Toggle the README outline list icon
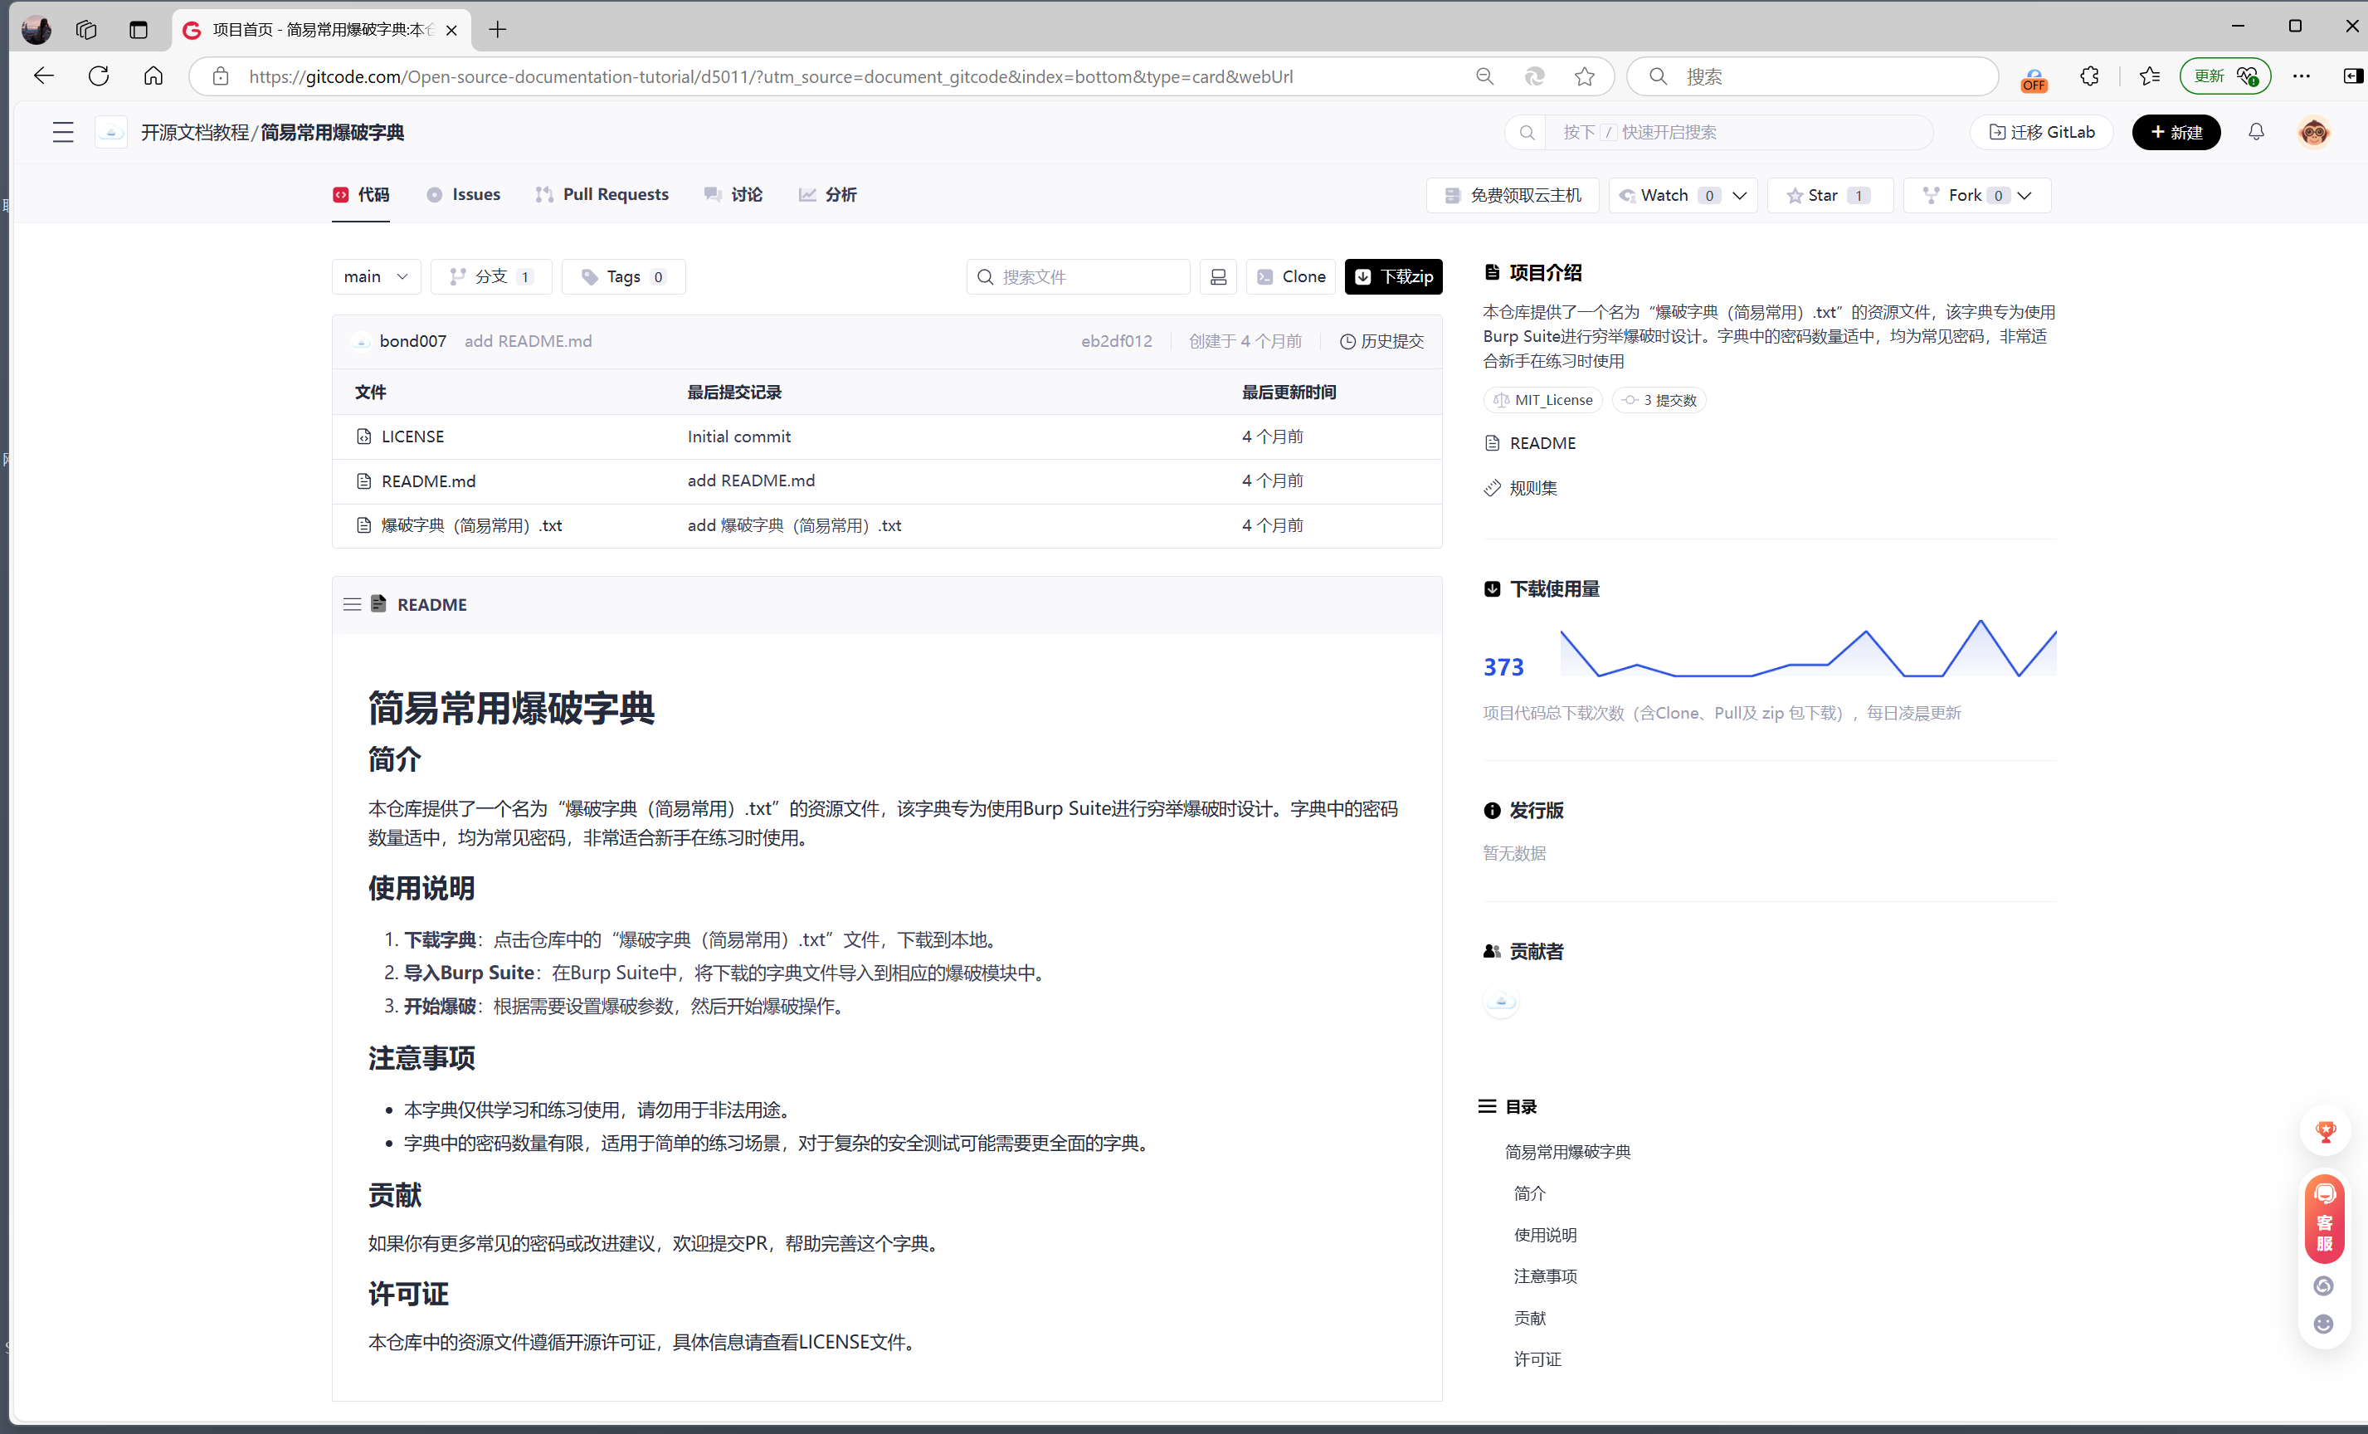This screenshot has height=1434, width=2368. click(x=352, y=604)
